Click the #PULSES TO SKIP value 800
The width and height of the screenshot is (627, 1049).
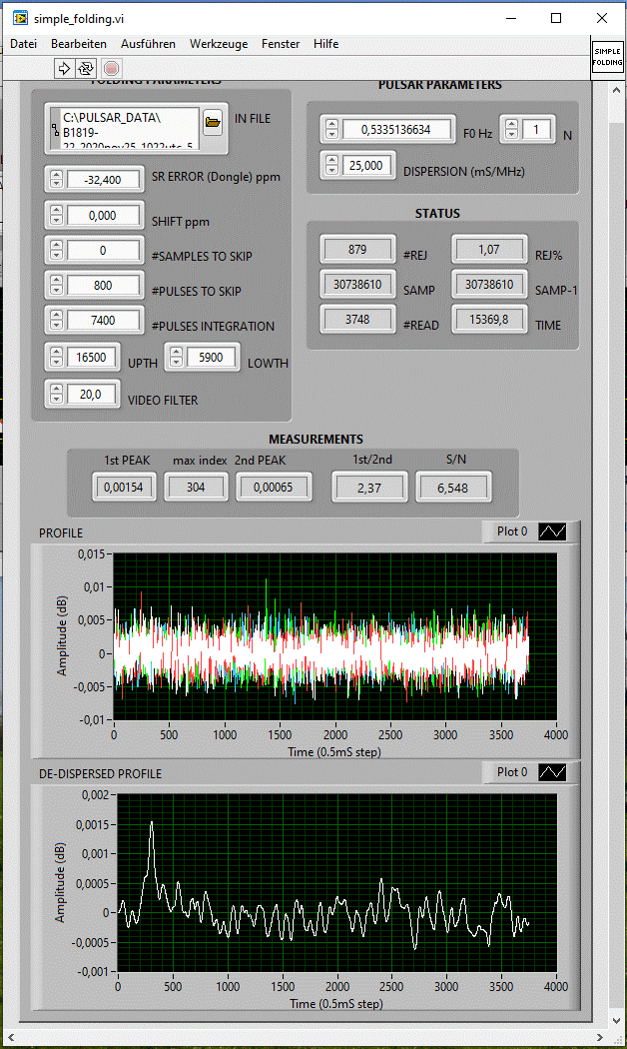[103, 285]
